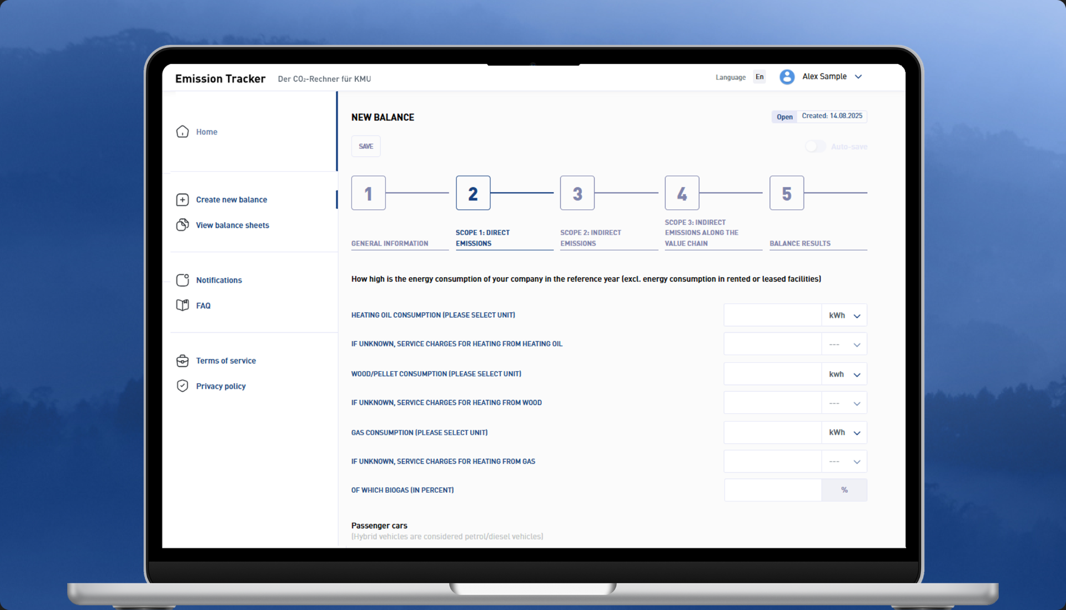
Task: Open the Notifications icon in sidebar
Action: pyautogui.click(x=183, y=280)
